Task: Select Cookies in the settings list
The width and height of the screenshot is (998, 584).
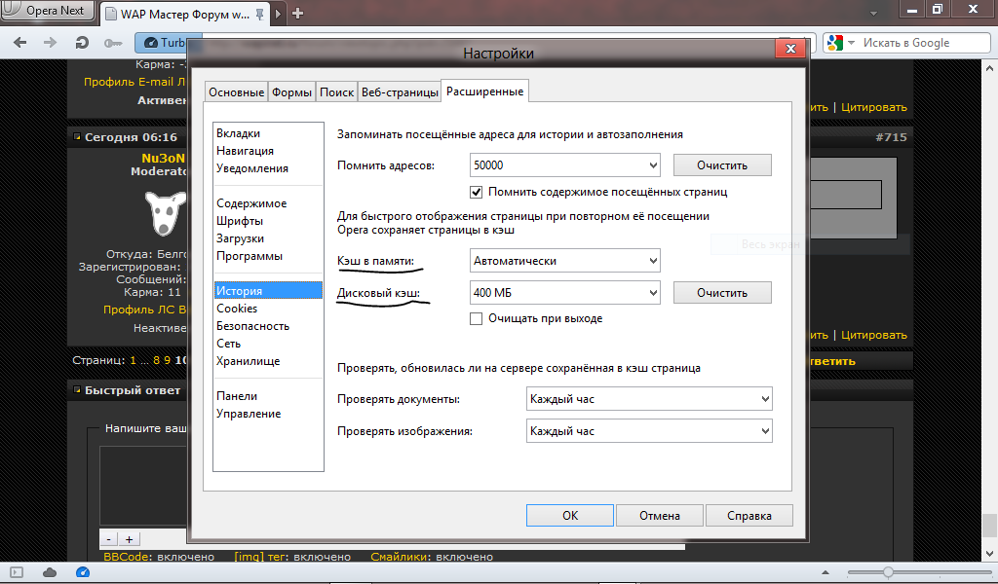Action: (237, 309)
